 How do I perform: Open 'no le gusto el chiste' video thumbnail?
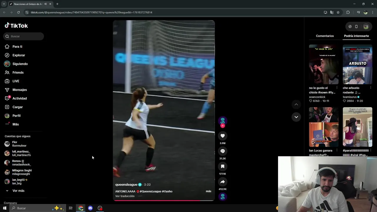(324, 64)
